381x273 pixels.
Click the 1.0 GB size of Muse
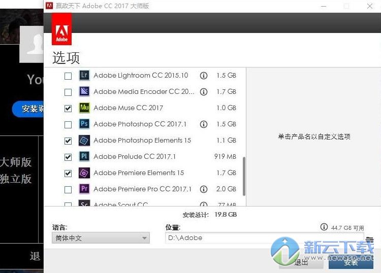(226, 108)
